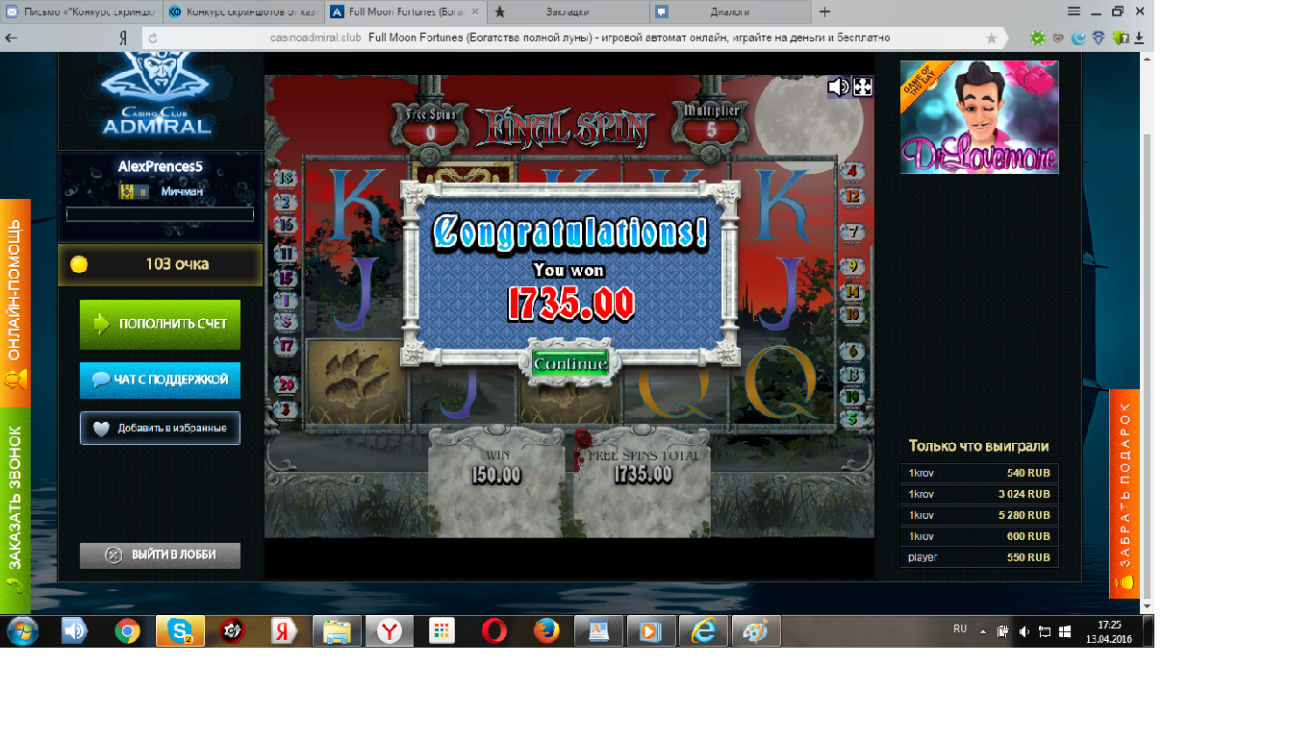
Task: Click the green gear extension icon
Action: point(1037,38)
